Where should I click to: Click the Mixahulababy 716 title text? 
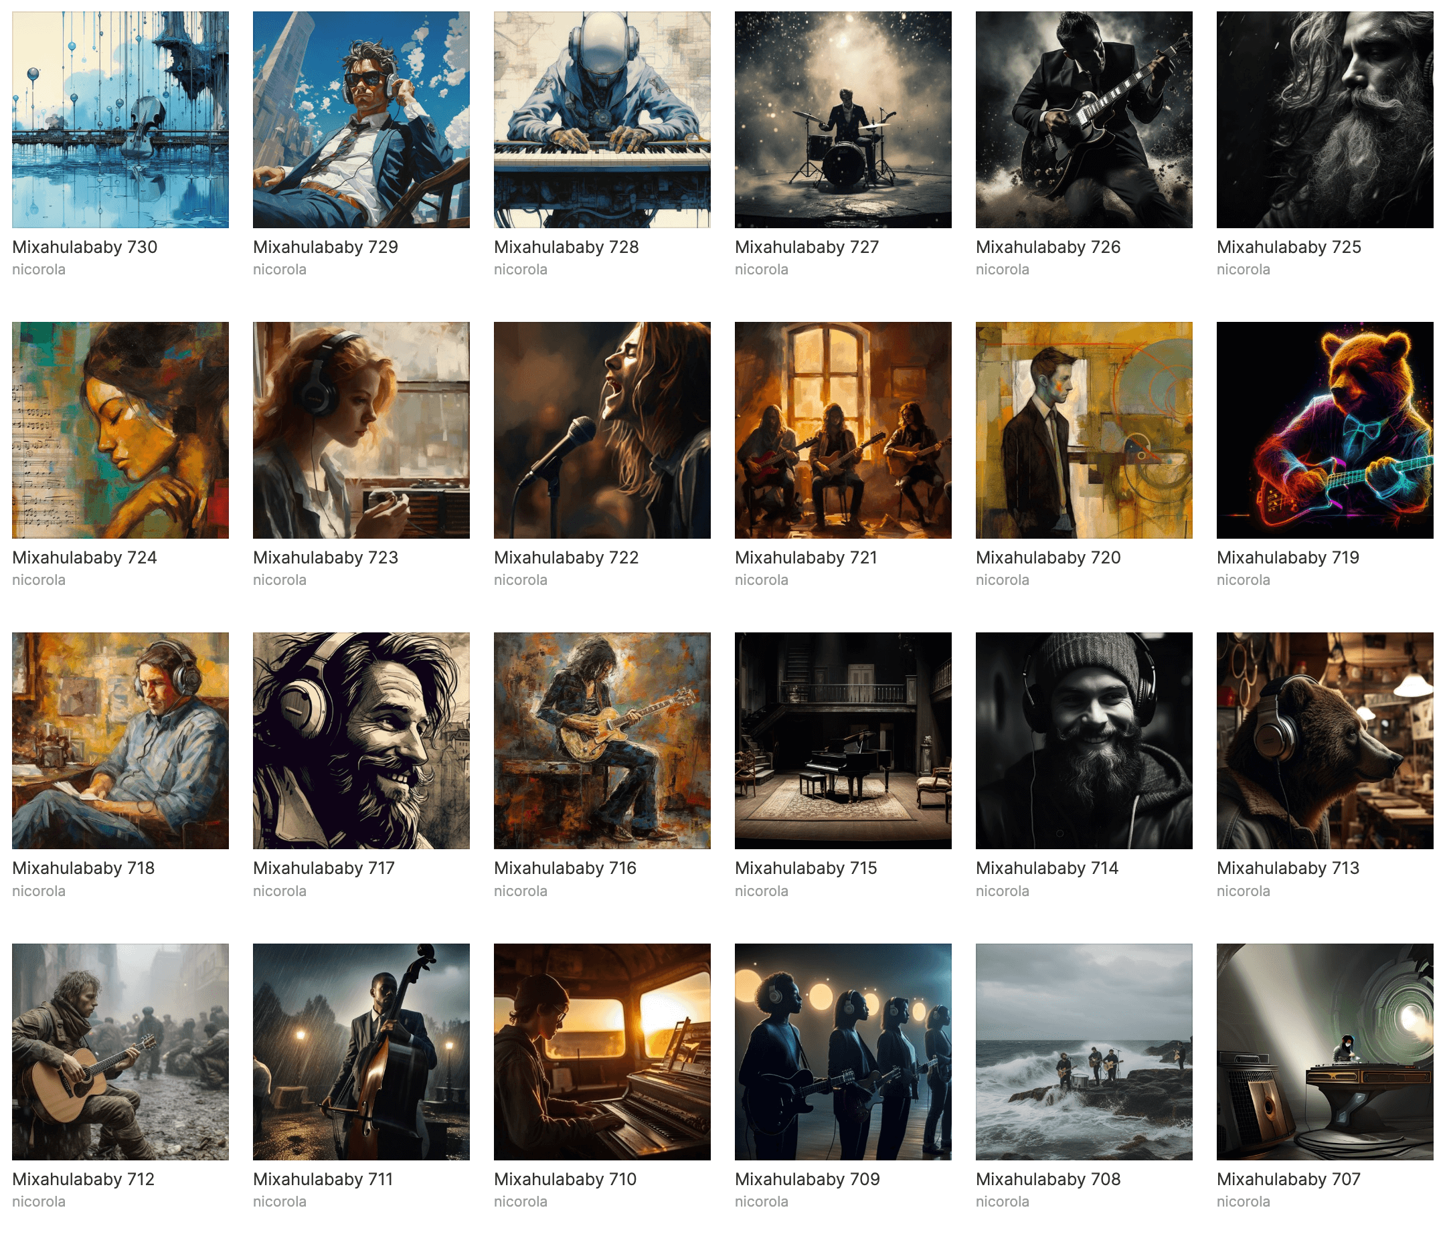point(565,868)
